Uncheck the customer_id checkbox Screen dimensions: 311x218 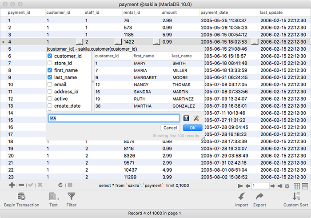click(x=50, y=56)
